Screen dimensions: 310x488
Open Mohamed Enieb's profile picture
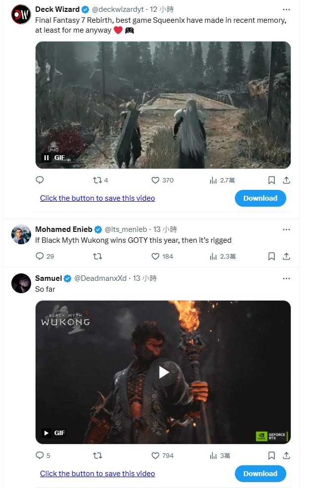click(x=21, y=234)
